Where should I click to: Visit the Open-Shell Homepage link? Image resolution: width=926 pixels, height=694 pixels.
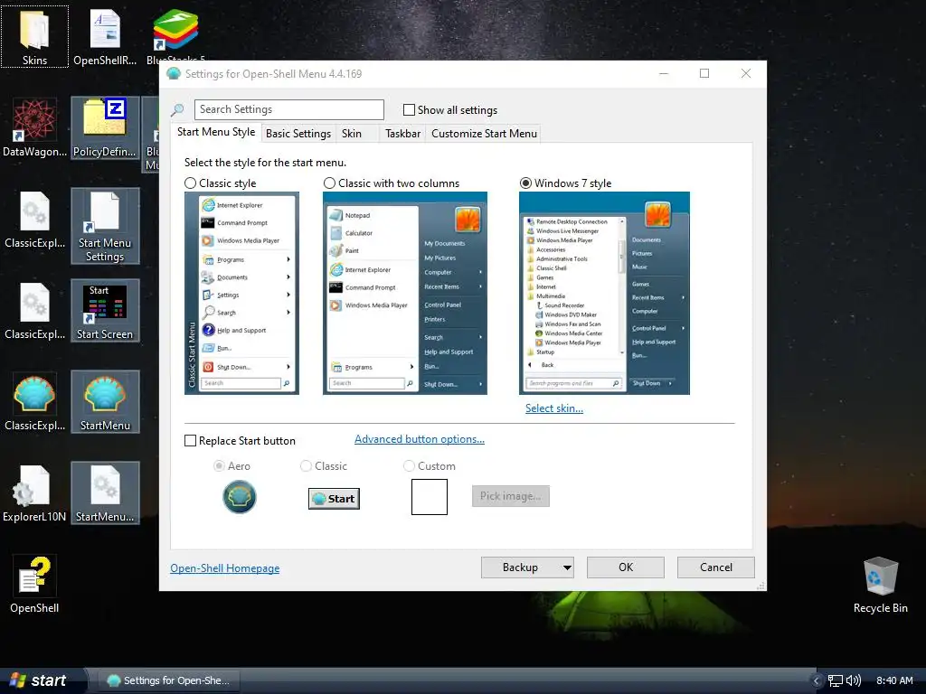225,568
